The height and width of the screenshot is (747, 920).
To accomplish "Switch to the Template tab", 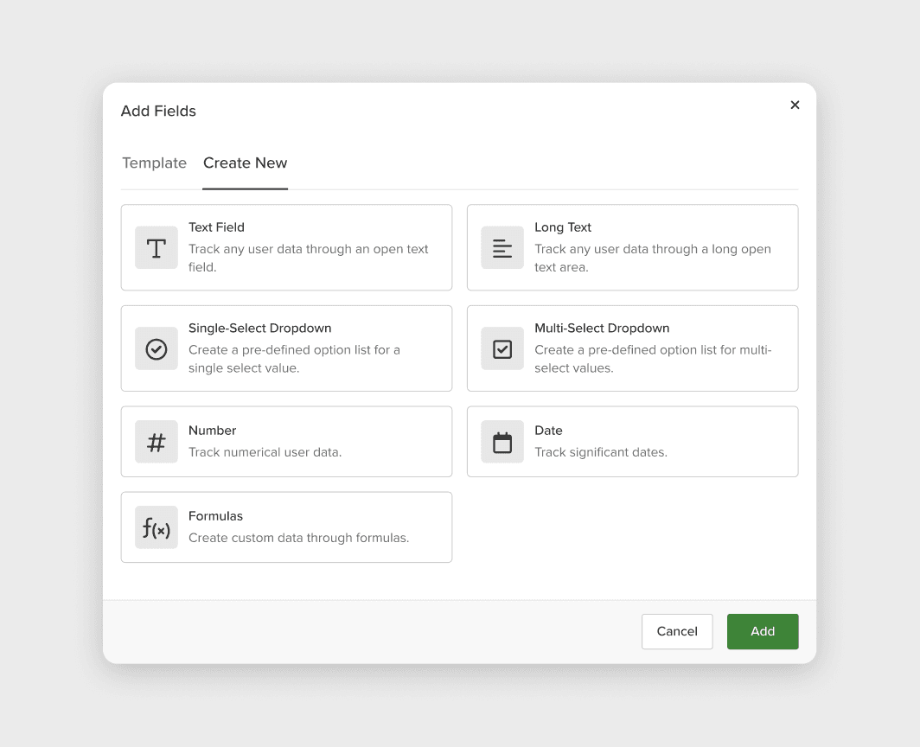I will click(154, 163).
